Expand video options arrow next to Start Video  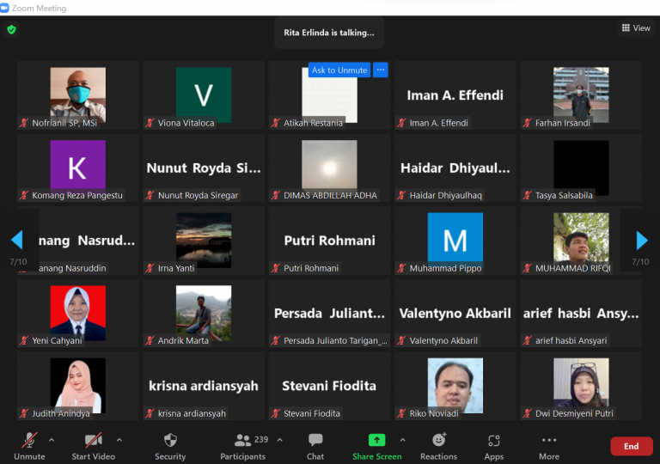click(x=119, y=440)
